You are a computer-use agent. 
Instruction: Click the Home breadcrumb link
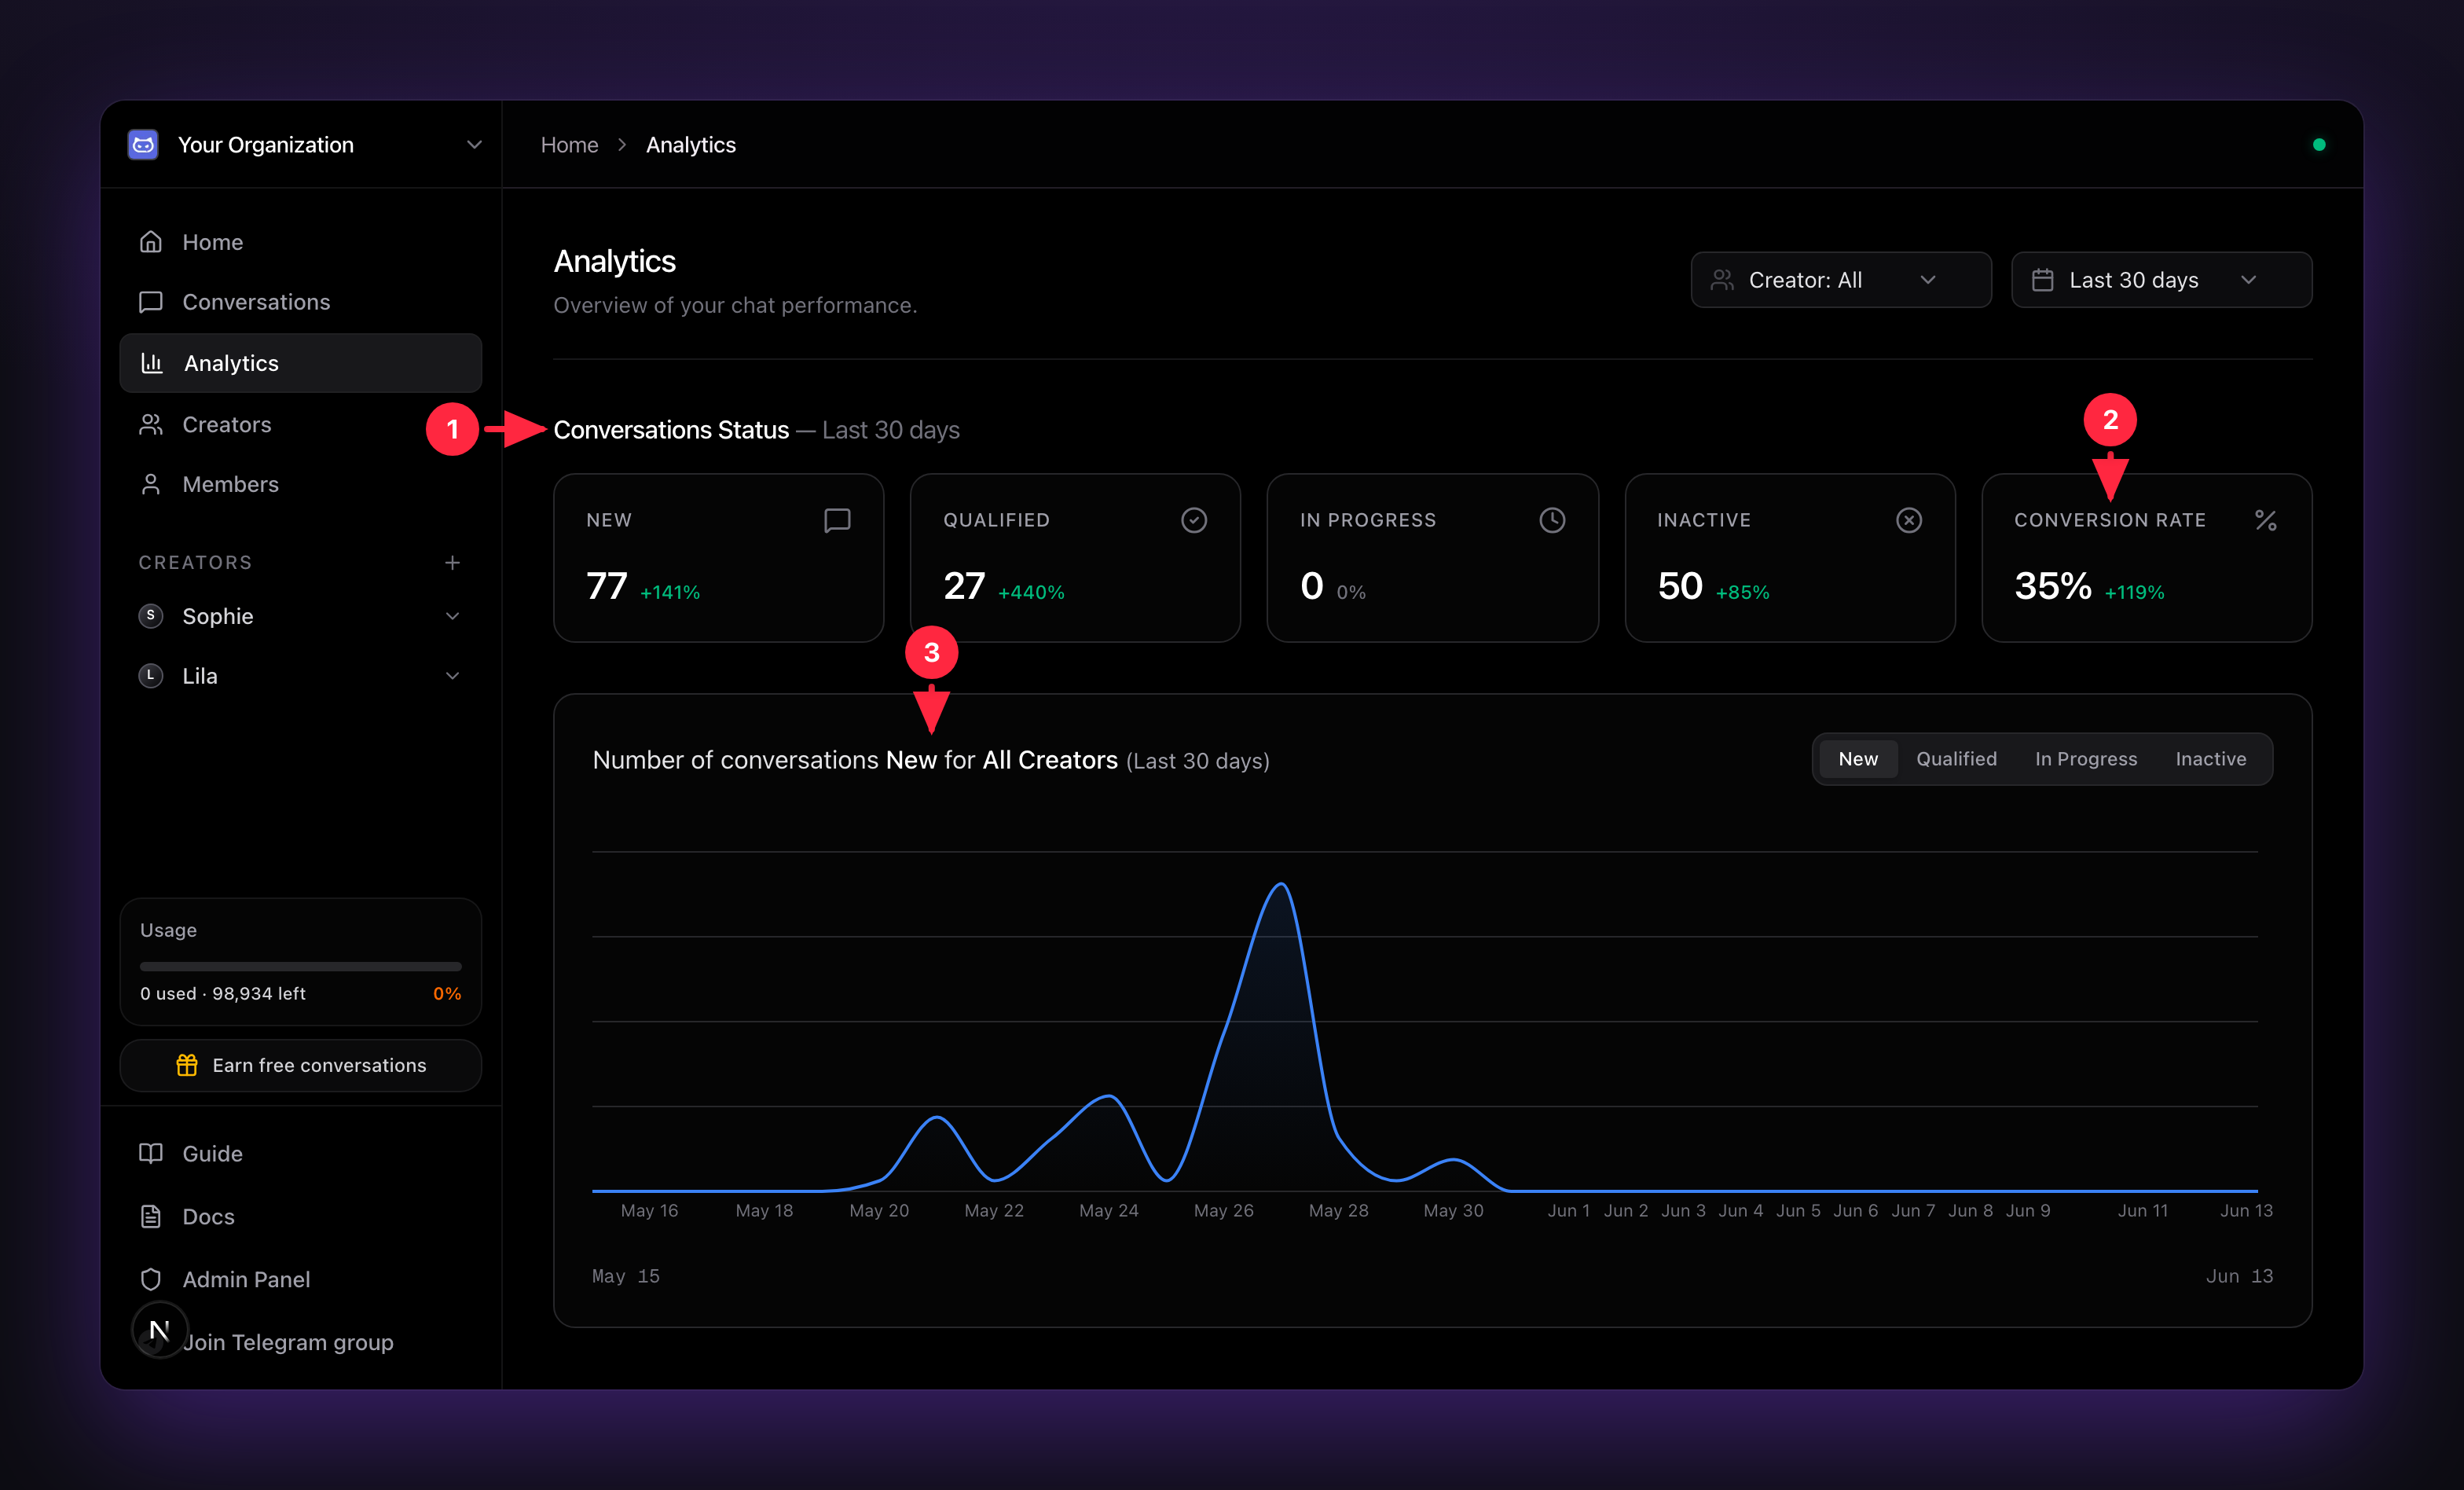(569, 145)
